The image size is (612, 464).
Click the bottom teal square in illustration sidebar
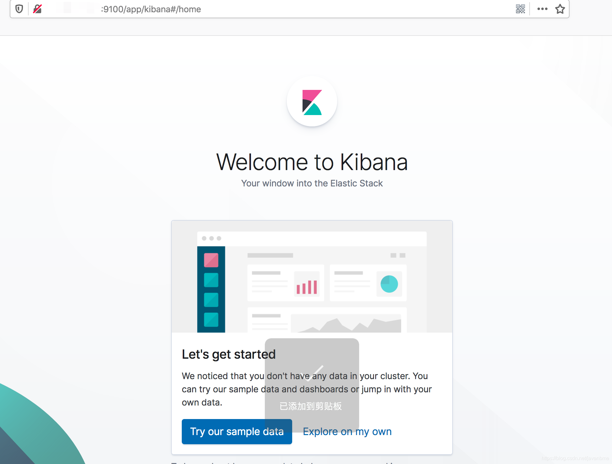pyautogui.click(x=211, y=320)
